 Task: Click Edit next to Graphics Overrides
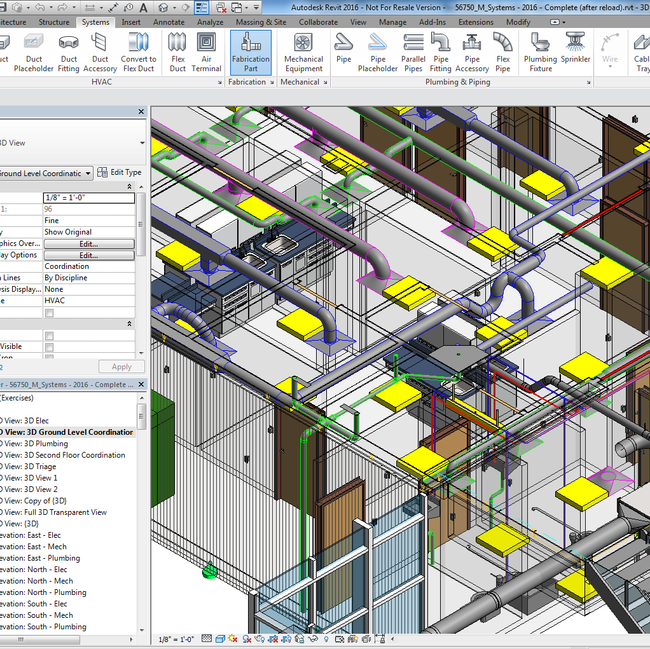point(89,243)
